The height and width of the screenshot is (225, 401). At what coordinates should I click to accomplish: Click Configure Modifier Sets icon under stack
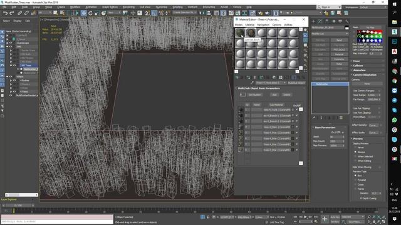341,117
